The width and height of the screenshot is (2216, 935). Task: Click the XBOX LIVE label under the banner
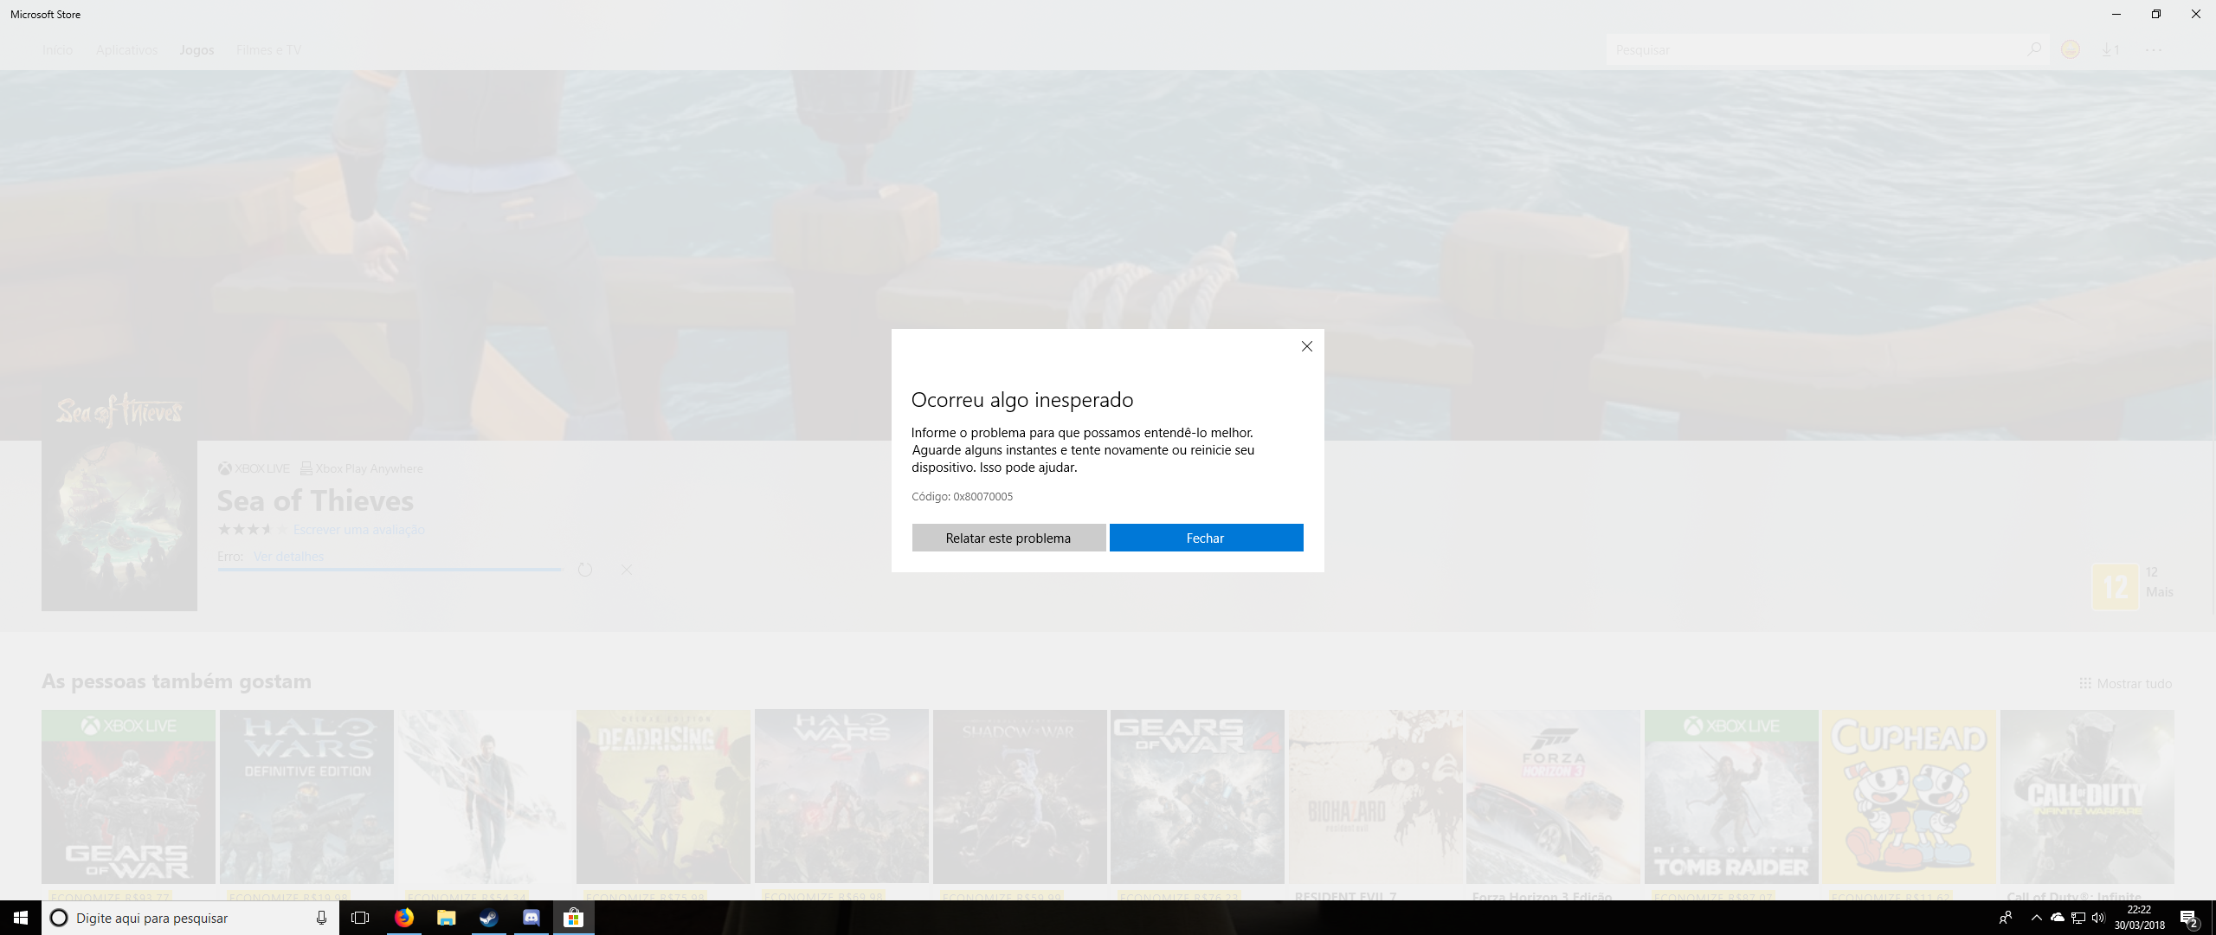coord(254,468)
